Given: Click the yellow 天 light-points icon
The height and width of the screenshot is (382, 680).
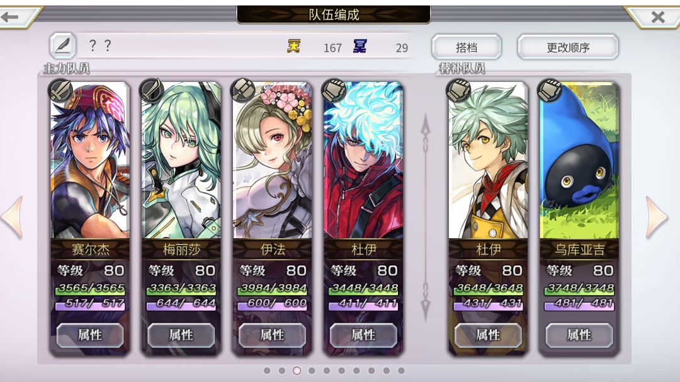Looking at the screenshot, I should [x=294, y=46].
